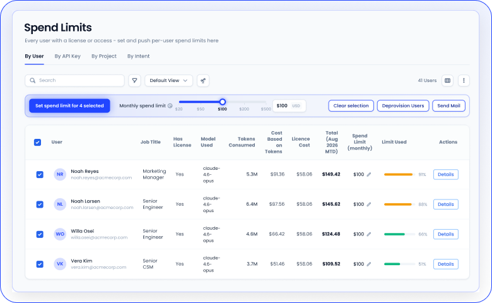Open Details for Noah Larsen
This screenshot has width=492, height=303.
pos(445,205)
